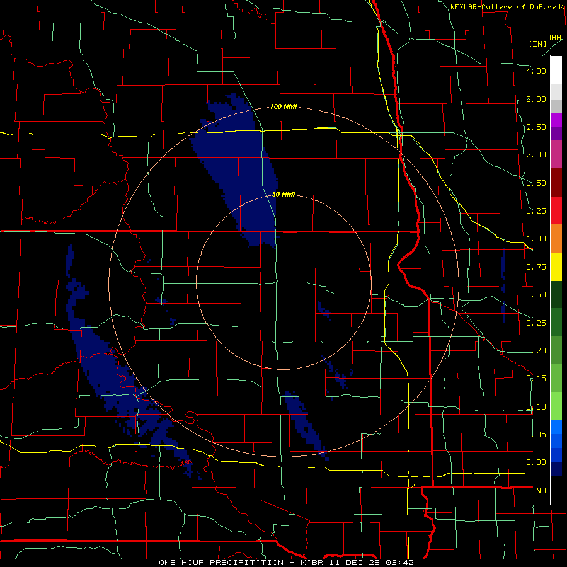Click the '1.50' legend value
The width and height of the screenshot is (567, 567).
536,183
